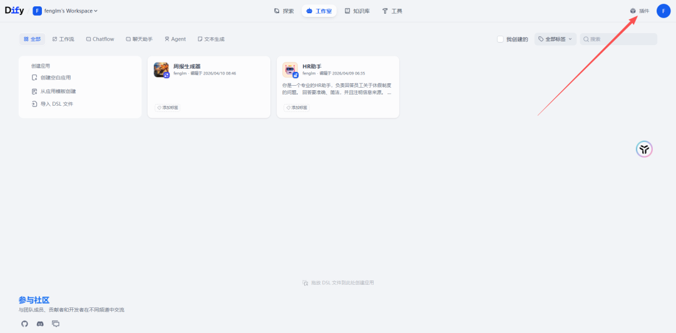Select the 工作室 tab
The width and height of the screenshot is (676, 333).
(x=319, y=11)
